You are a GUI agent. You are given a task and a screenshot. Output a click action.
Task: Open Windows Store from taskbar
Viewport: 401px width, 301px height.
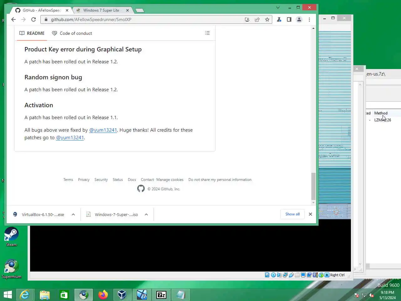click(64, 295)
